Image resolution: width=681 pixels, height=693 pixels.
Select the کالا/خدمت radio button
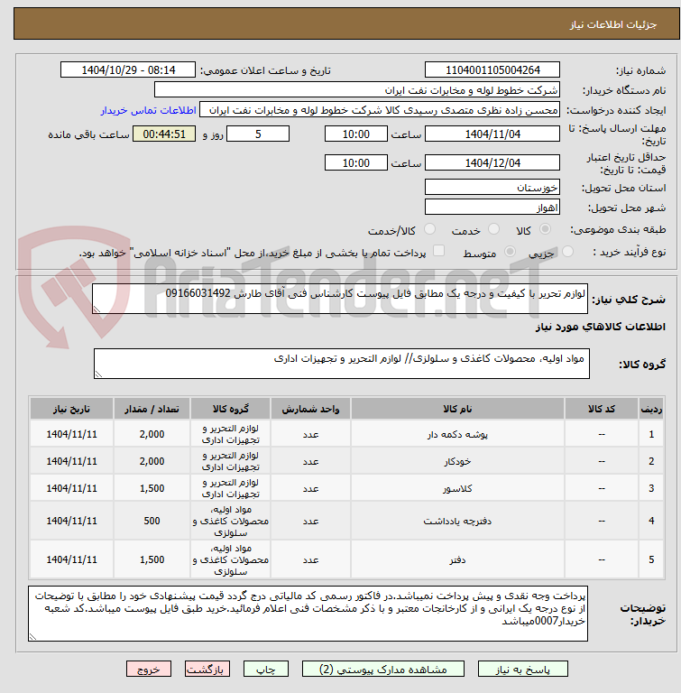(429, 229)
